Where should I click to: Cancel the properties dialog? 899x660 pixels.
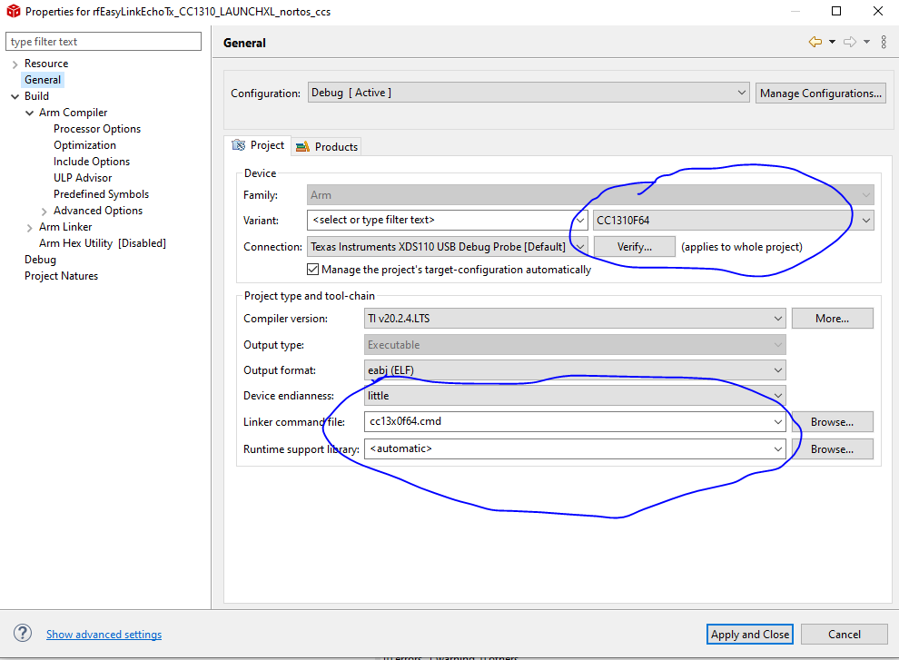844,635
